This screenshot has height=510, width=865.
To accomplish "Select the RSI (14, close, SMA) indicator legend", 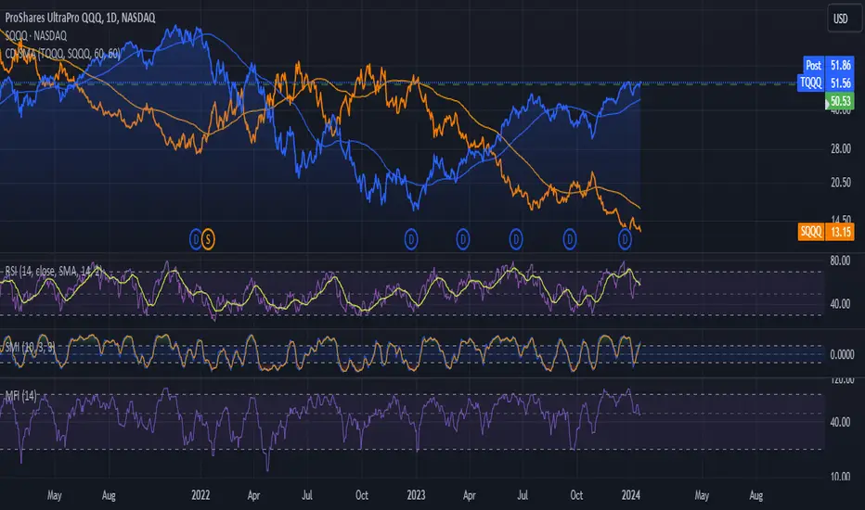I will (54, 271).
